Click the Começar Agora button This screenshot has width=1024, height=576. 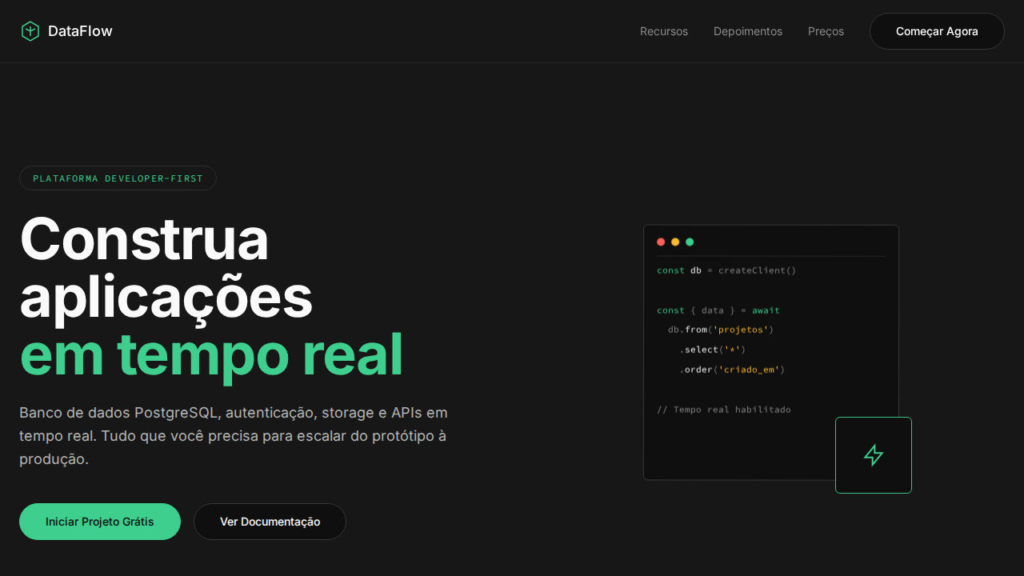click(937, 31)
